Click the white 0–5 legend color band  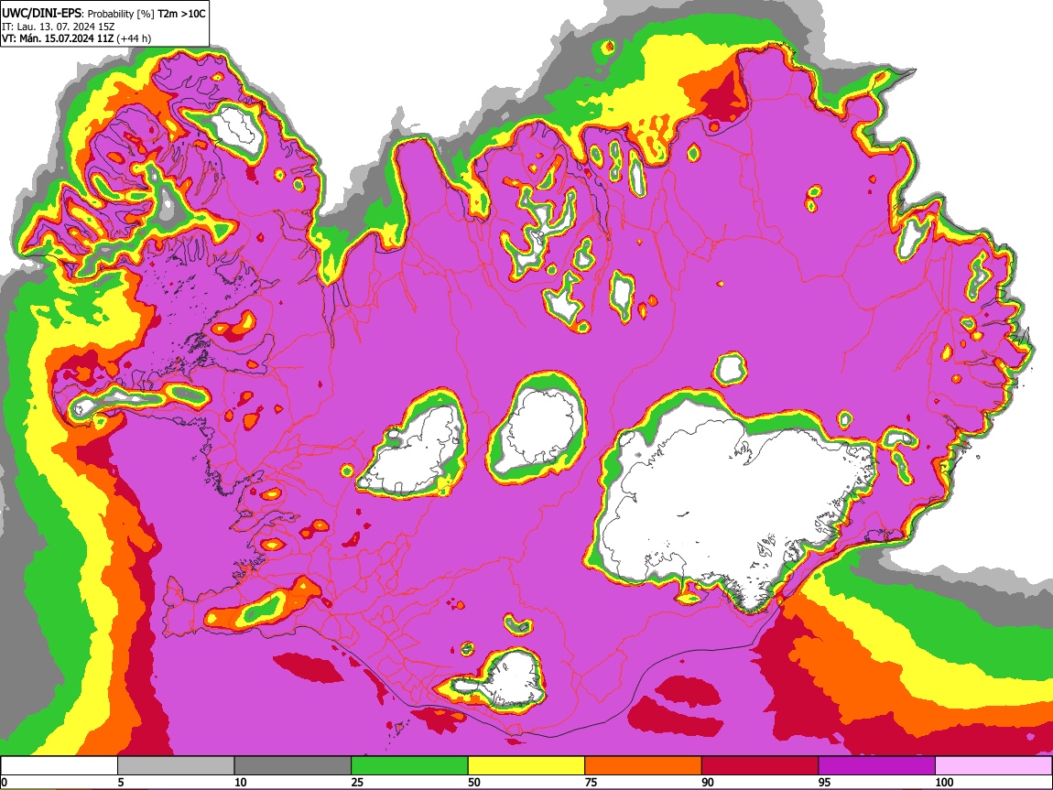60,766
